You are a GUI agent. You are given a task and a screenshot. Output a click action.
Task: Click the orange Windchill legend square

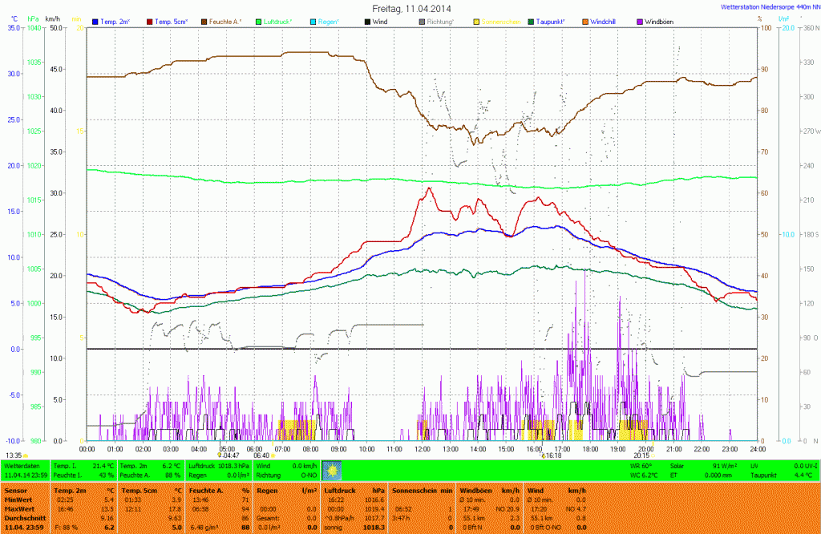pyautogui.click(x=584, y=21)
